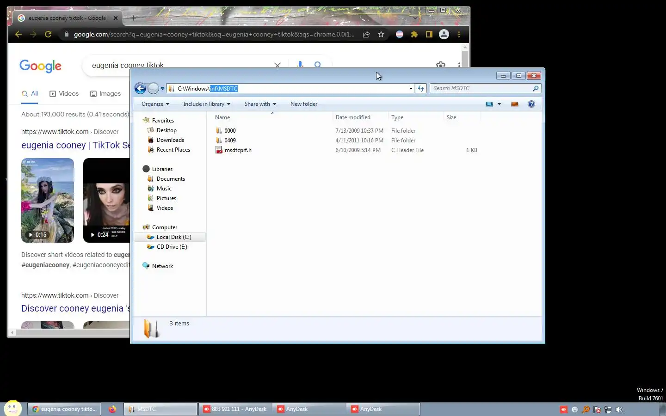Click the Explorer address bar refresh button
The width and height of the screenshot is (666, 416).
coord(420,88)
